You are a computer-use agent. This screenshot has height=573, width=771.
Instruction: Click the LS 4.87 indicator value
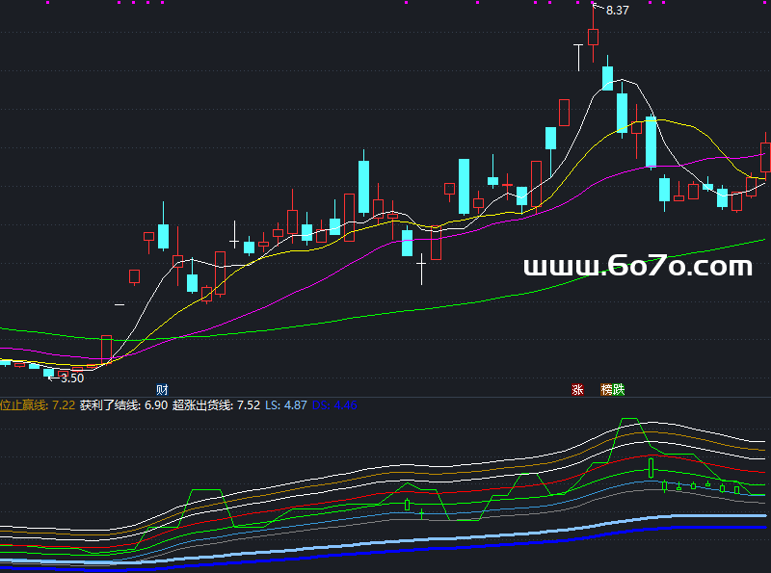(288, 405)
